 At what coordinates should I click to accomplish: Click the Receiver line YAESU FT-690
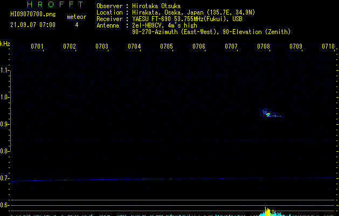coord(187,19)
